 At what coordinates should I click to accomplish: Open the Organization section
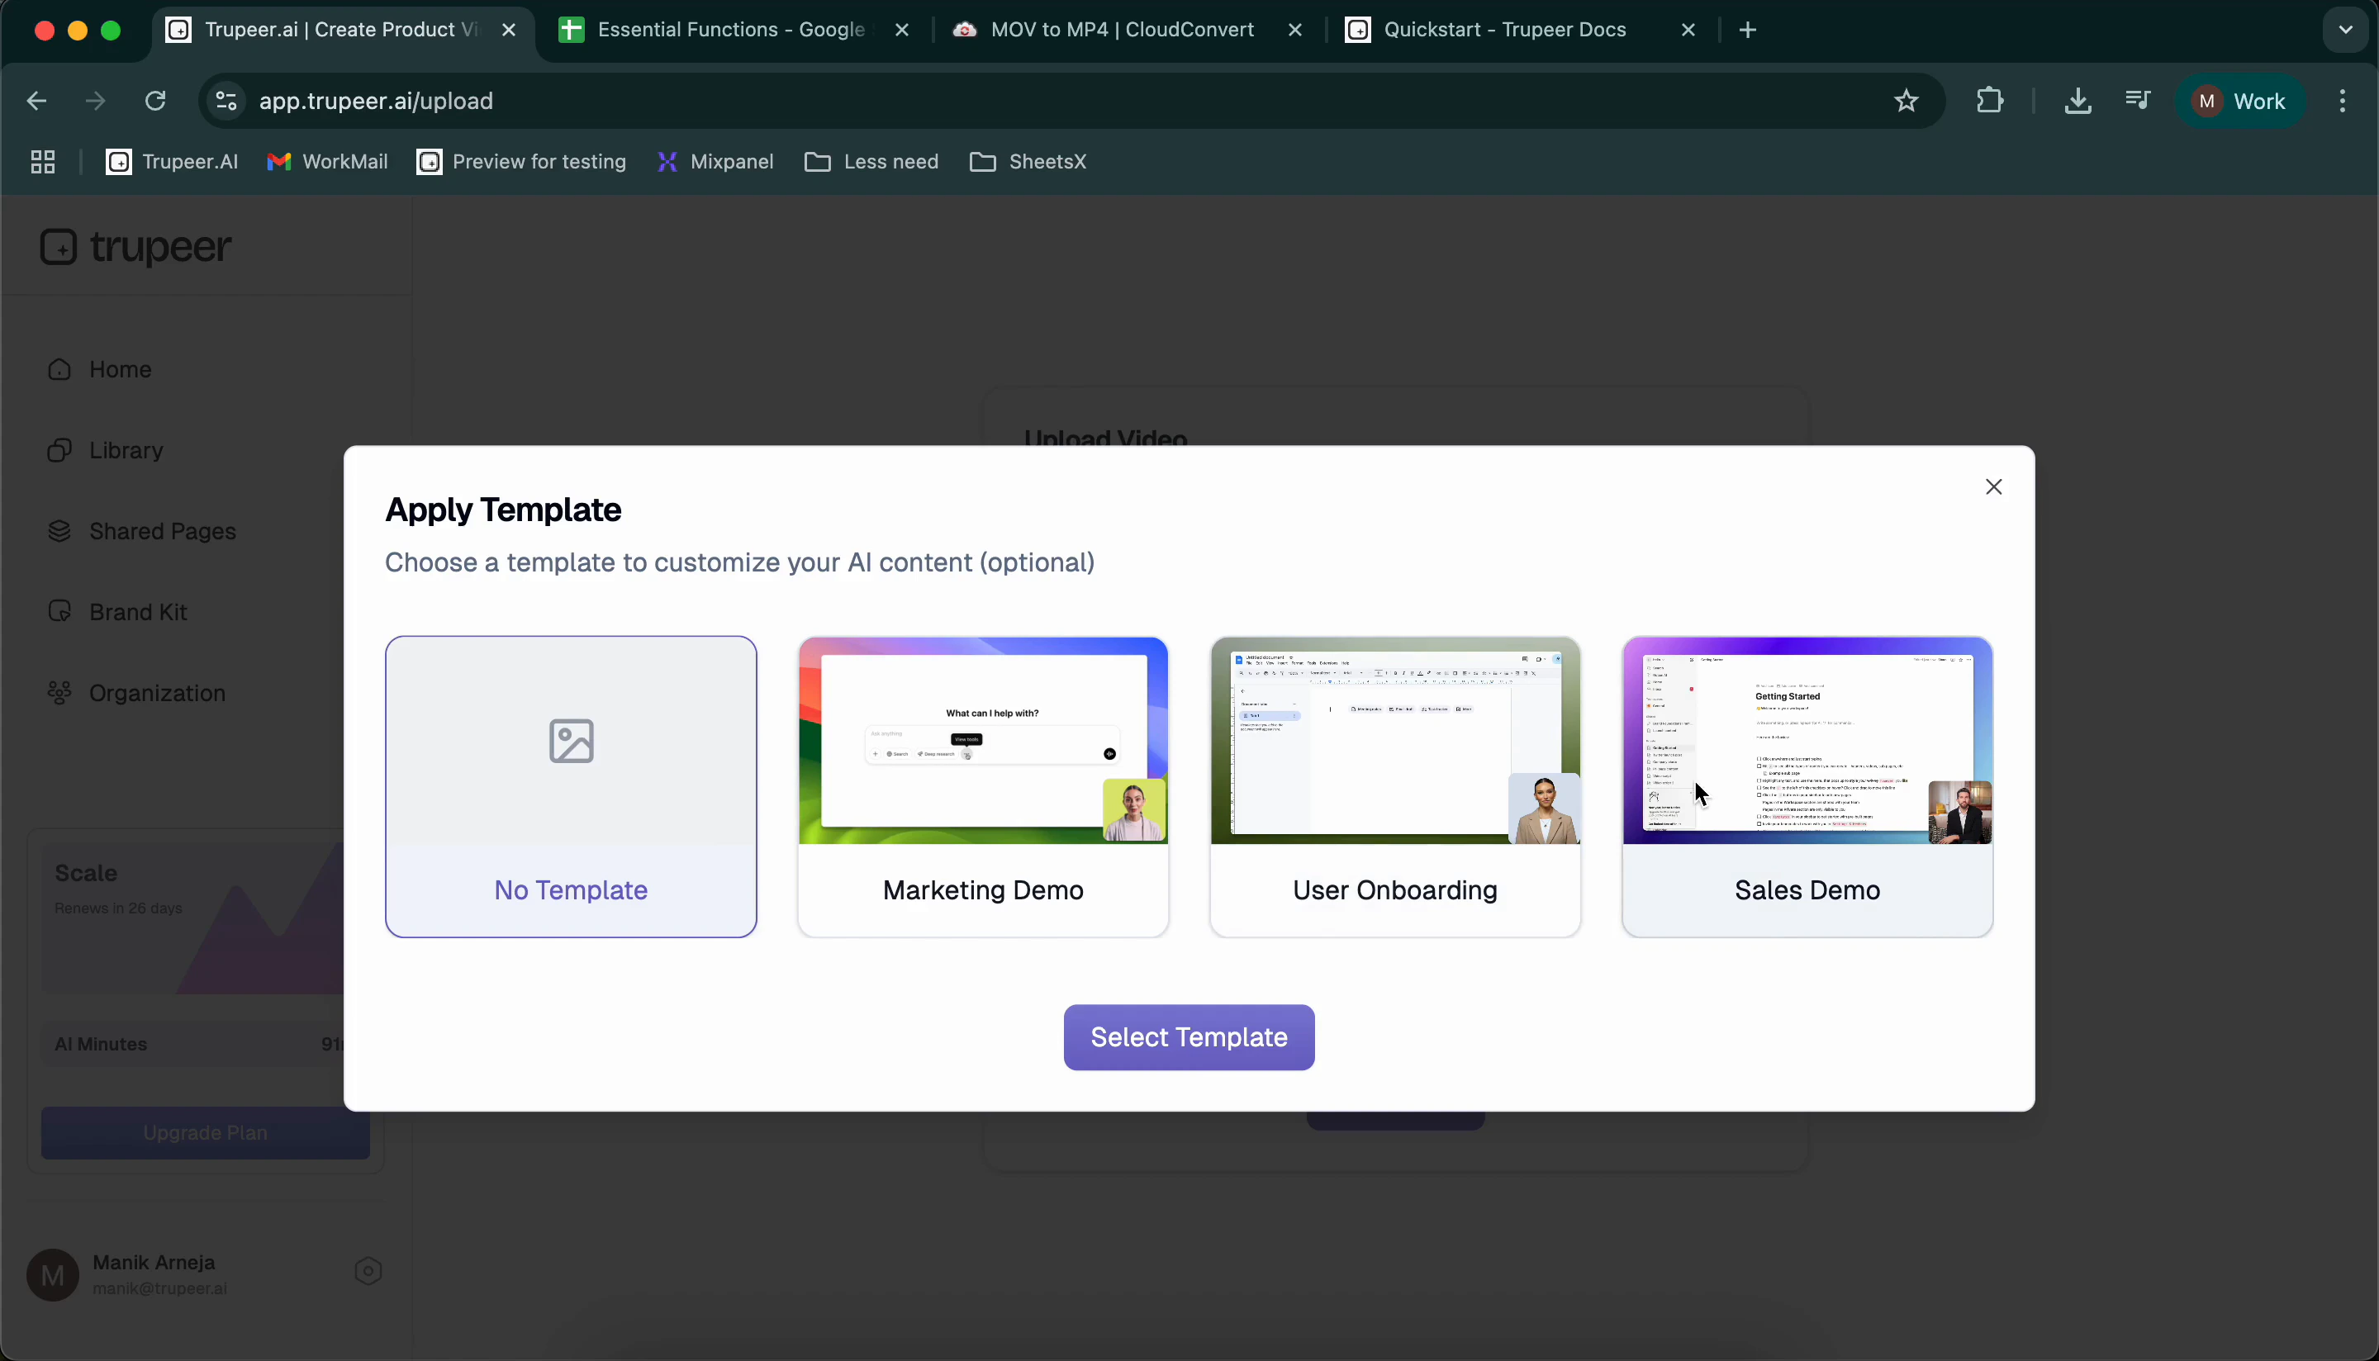pyautogui.click(x=156, y=692)
